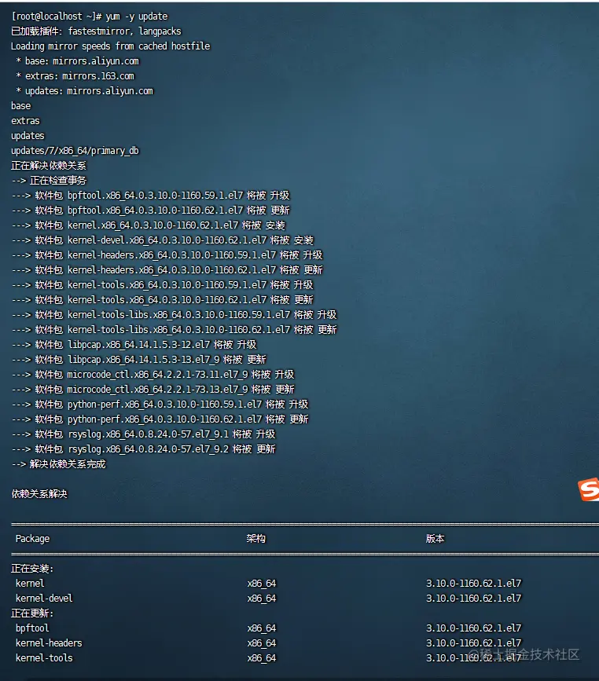Click kernel-tools.x86_64 1160.62.1.el7 将被 更新 line
The height and width of the screenshot is (681, 599).
coord(162,300)
